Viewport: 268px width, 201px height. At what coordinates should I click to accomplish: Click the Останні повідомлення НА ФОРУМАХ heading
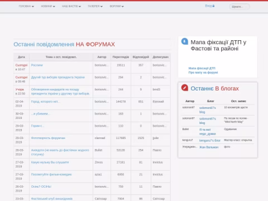[x=64, y=44]
